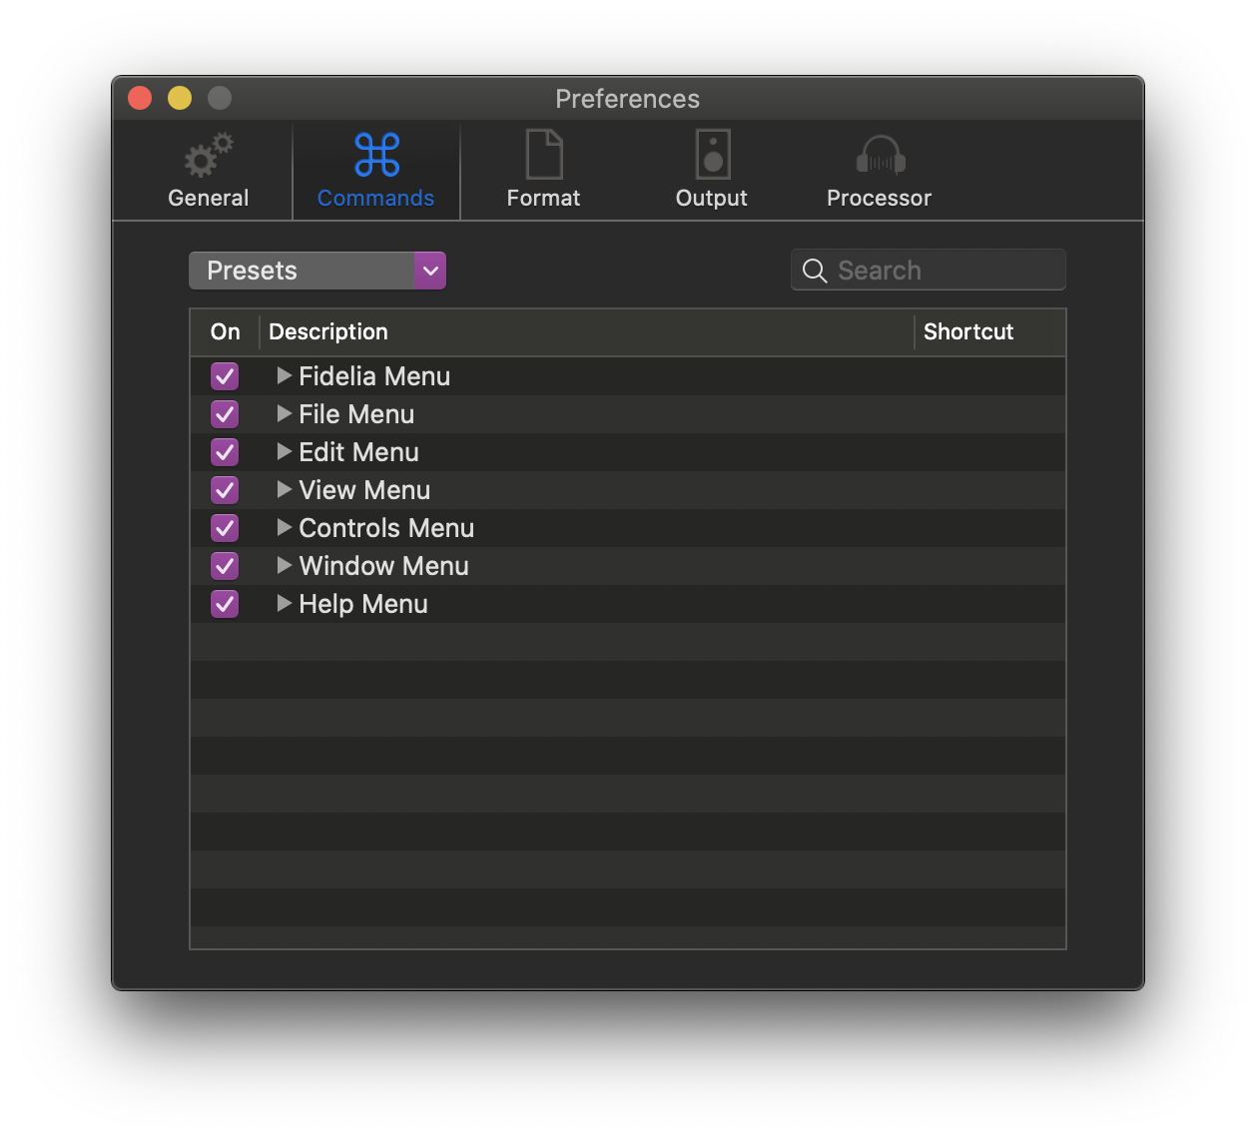The image size is (1256, 1138).
Task: Expand the View Menu disclosure triangle
Action: coord(284,490)
